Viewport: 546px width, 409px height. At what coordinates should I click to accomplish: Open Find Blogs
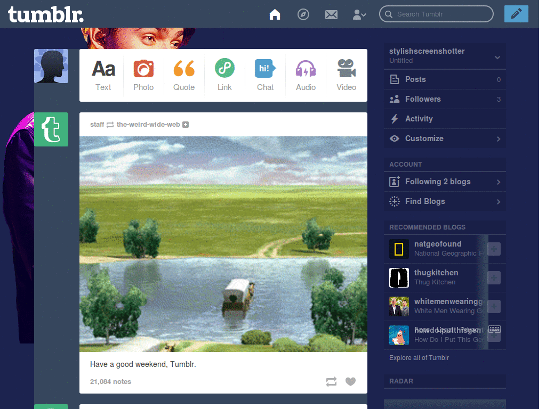coord(445,201)
